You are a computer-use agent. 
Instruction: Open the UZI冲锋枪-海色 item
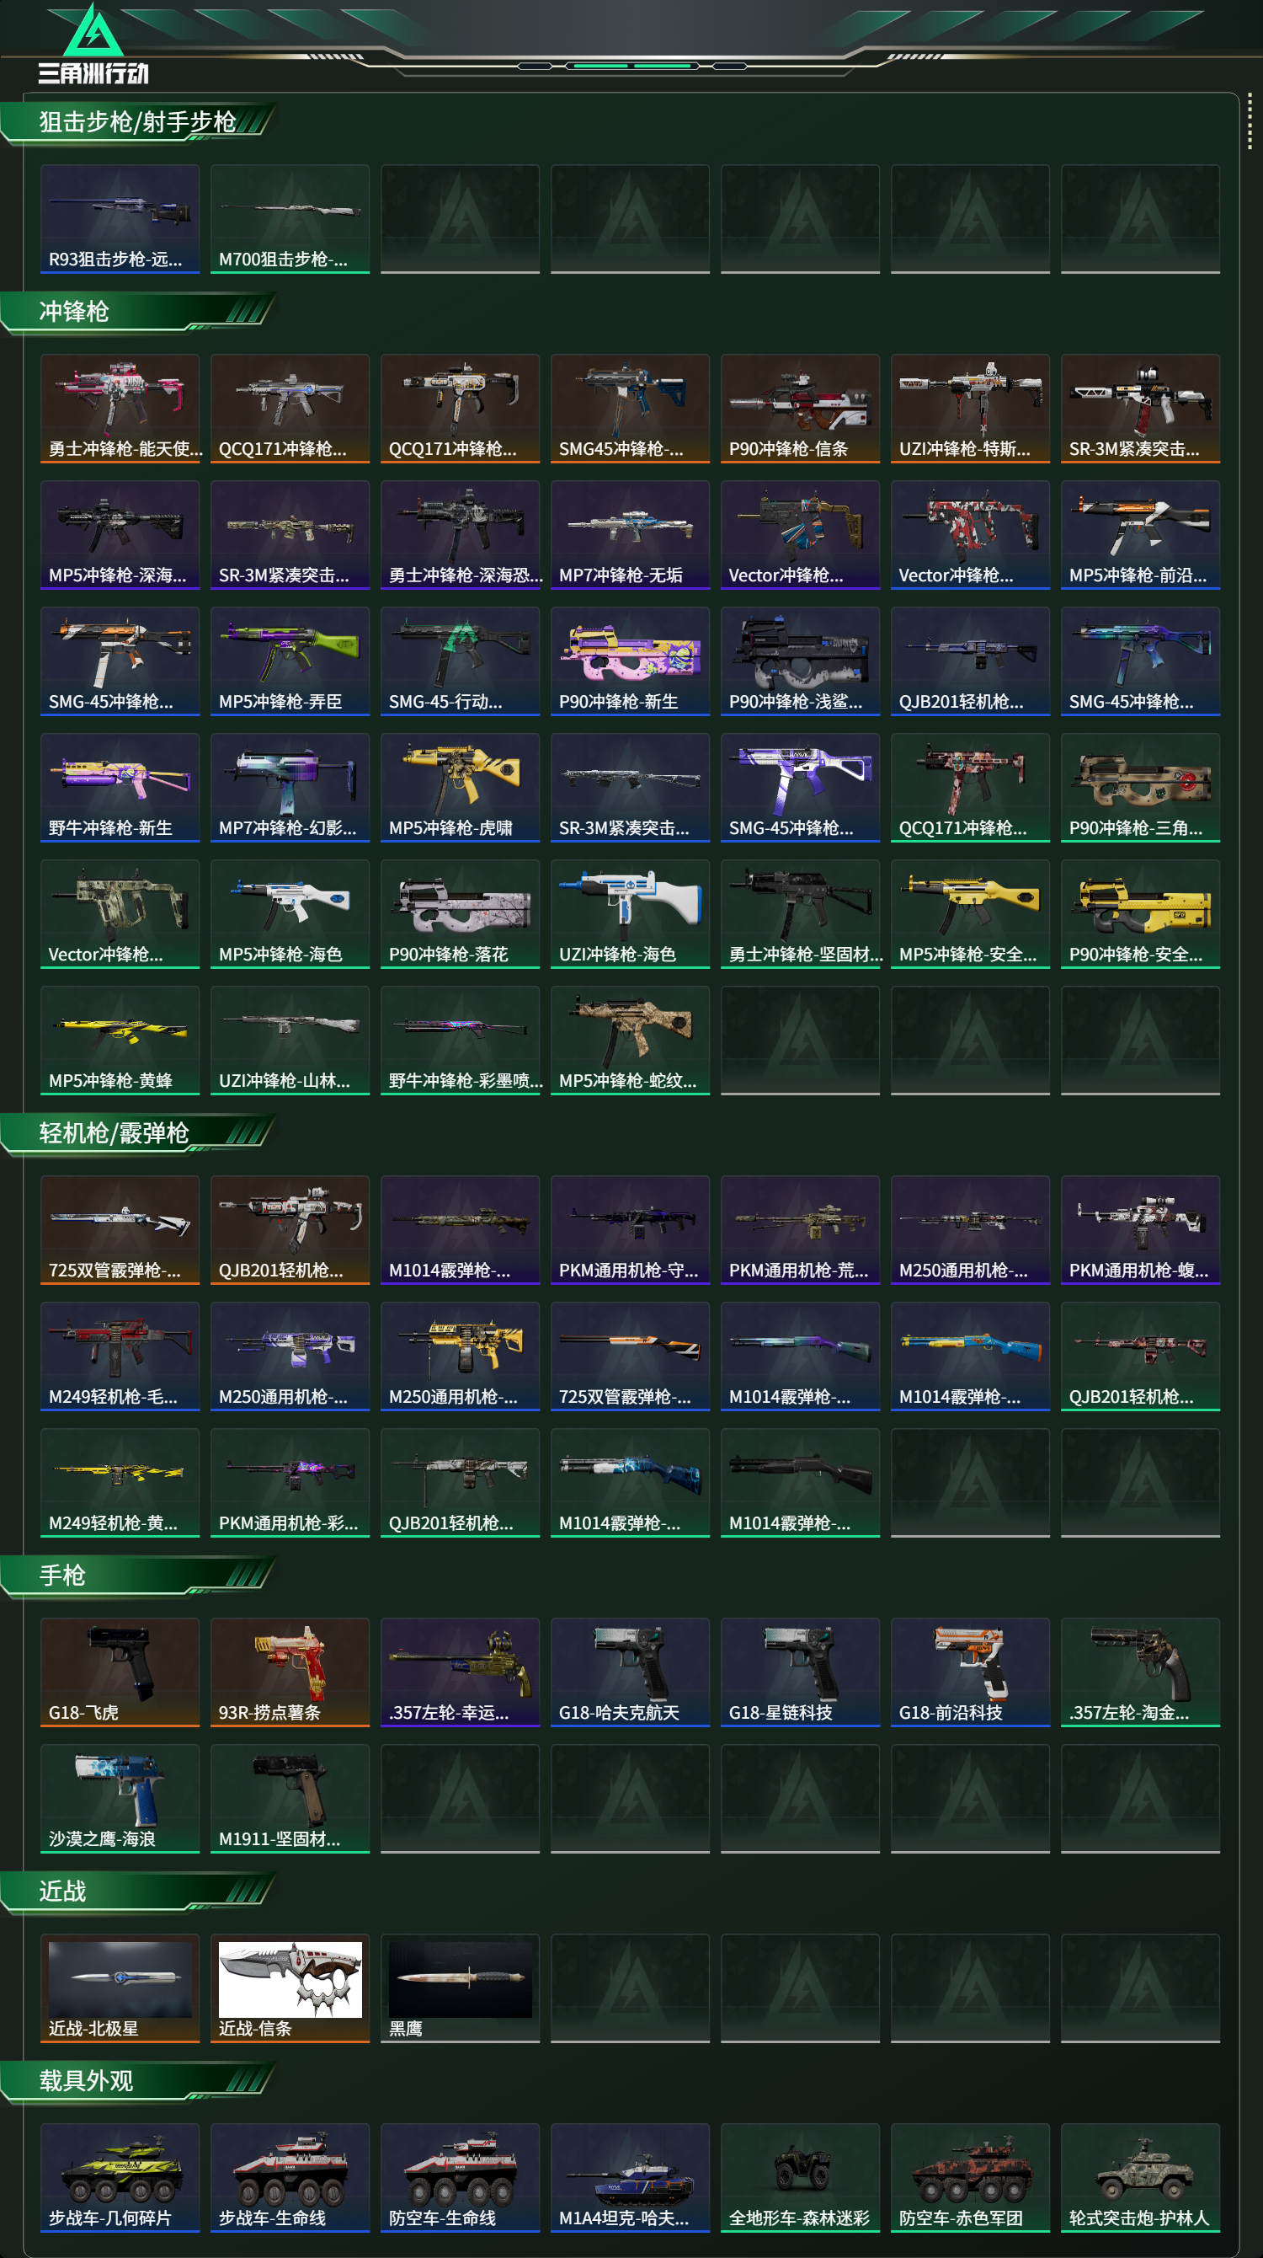[630, 912]
